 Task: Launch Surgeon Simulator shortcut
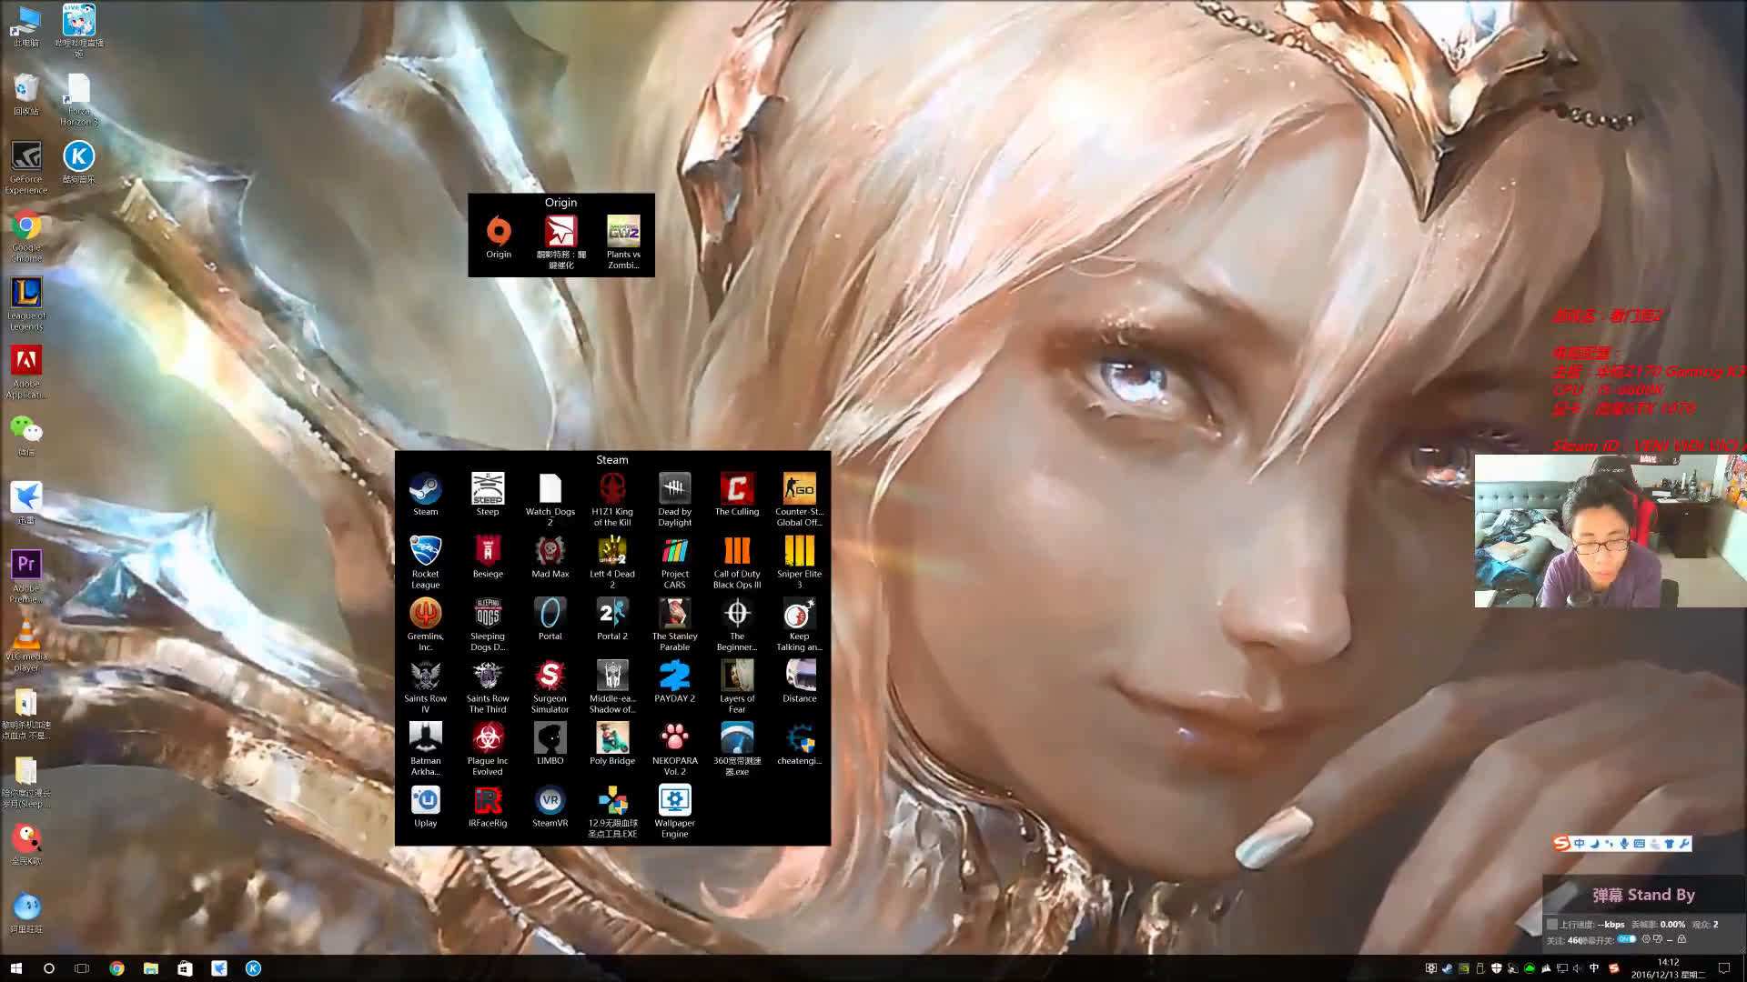point(550,686)
